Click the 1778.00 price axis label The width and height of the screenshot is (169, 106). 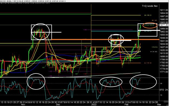point(164,69)
